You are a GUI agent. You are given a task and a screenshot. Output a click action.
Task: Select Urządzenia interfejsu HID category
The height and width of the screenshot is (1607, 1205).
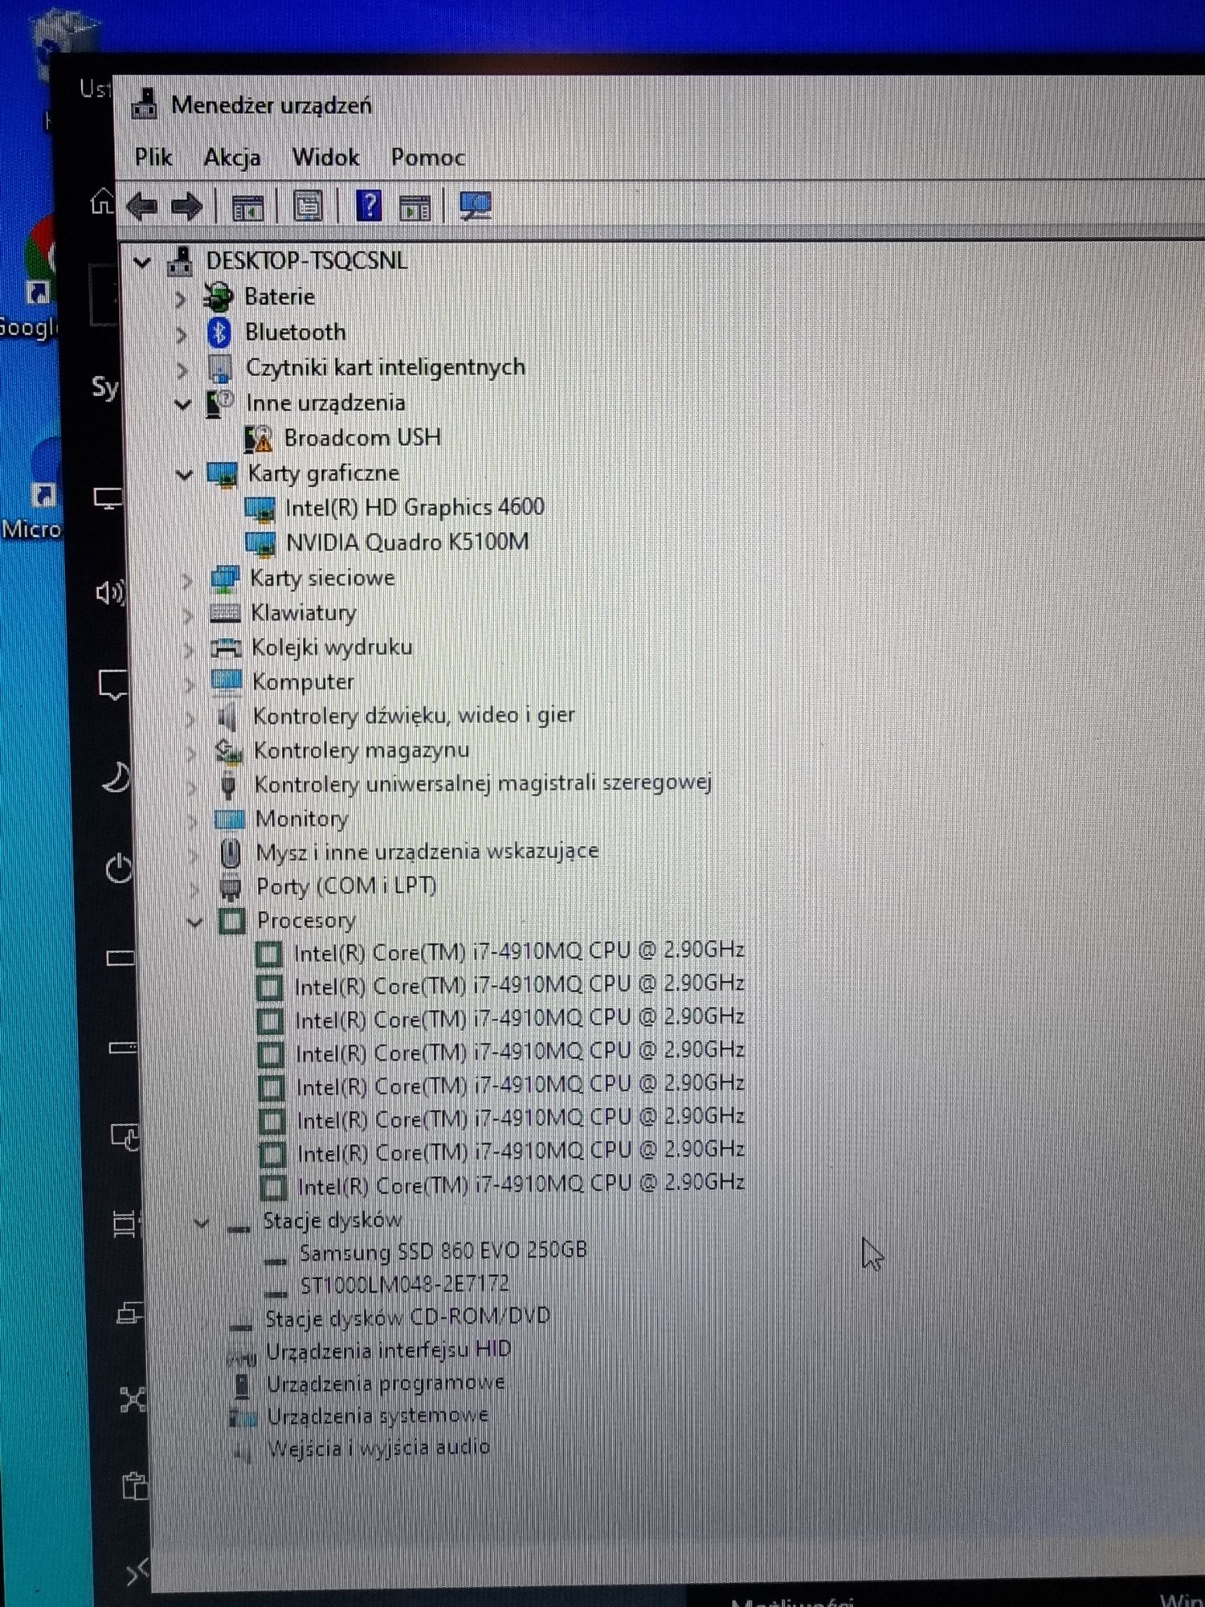(389, 1350)
